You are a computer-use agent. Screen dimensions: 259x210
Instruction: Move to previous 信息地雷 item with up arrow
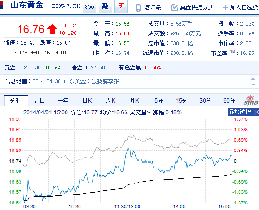253,79
